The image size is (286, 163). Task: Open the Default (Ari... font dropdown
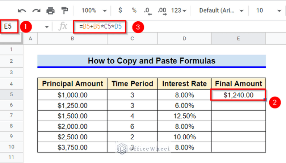pos(221,10)
